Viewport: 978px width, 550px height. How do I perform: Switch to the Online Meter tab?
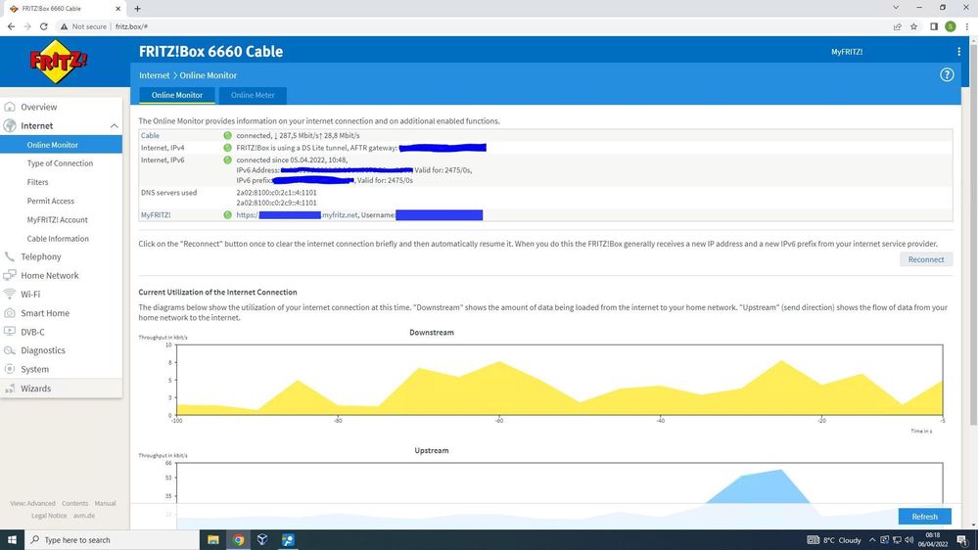(x=253, y=95)
